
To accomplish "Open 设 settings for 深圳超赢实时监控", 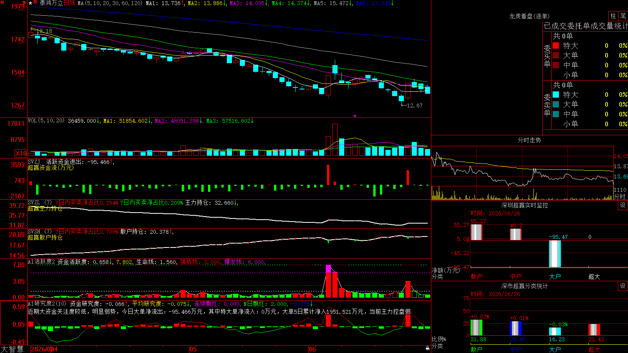I will [623, 205].
